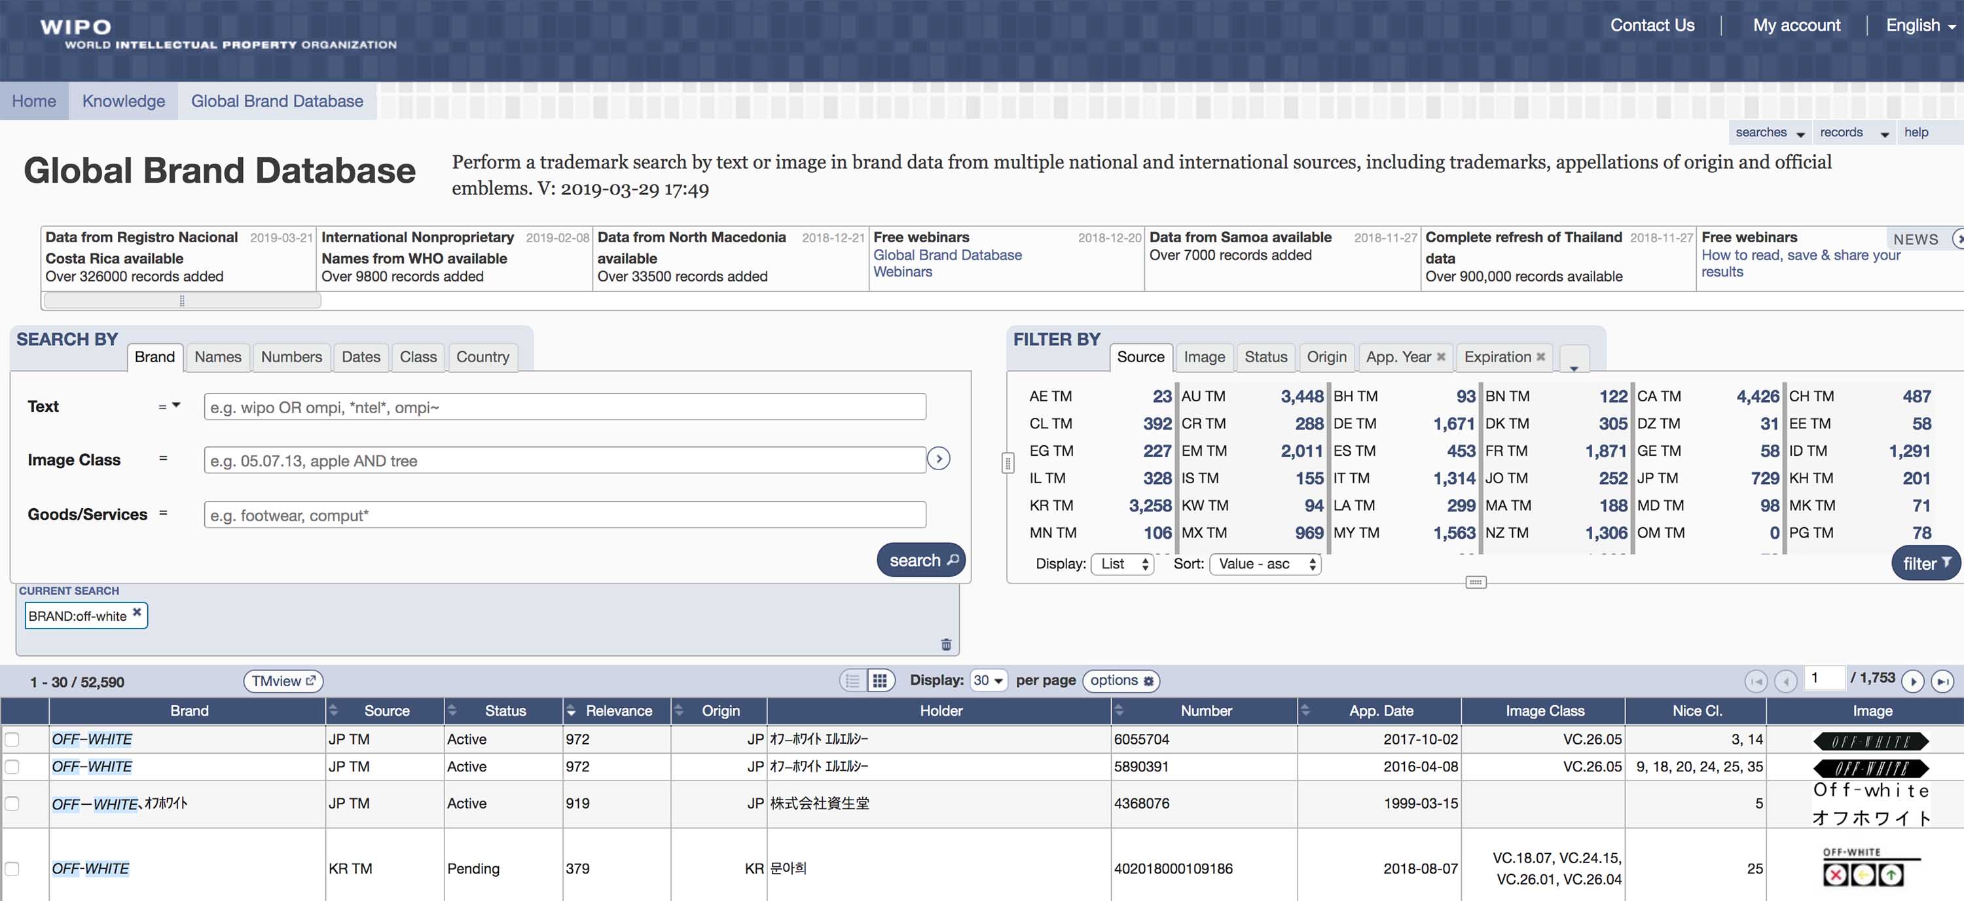Open Global Brand Database Webinars link
Image resolution: width=1964 pixels, height=901 pixels.
948,263
